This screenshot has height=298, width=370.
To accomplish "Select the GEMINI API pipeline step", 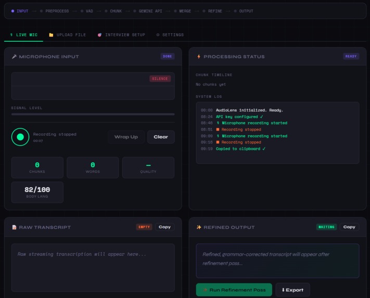I will 148,11.
